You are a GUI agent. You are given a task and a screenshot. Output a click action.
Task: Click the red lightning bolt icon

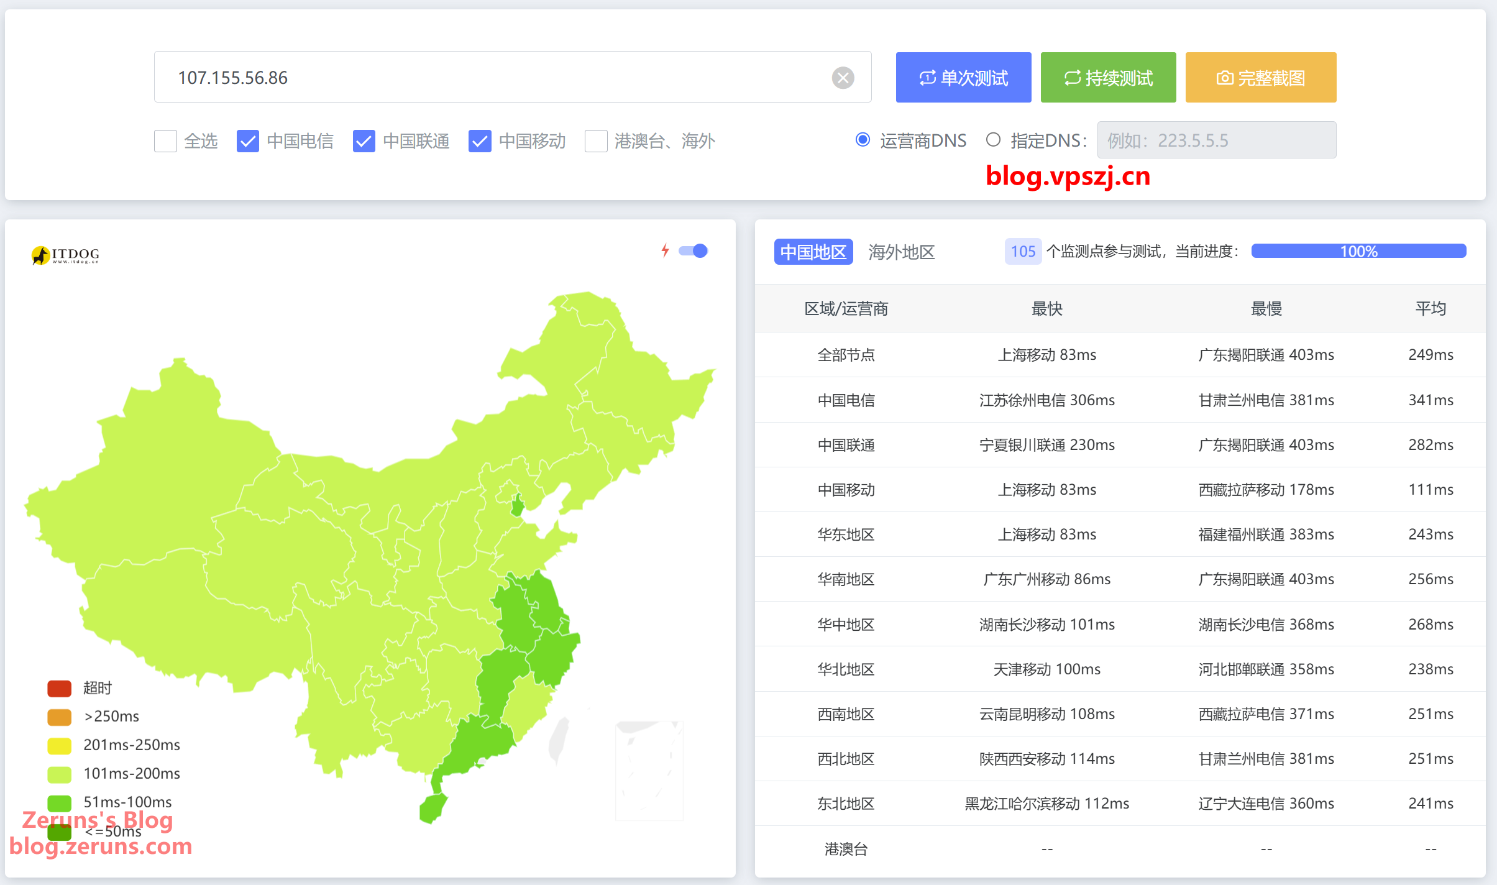665,250
